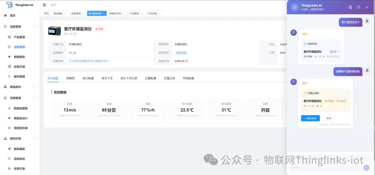Click the 湿度 77%rh data card
Screen dimensions: 375x175
pyautogui.click(x=148, y=109)
